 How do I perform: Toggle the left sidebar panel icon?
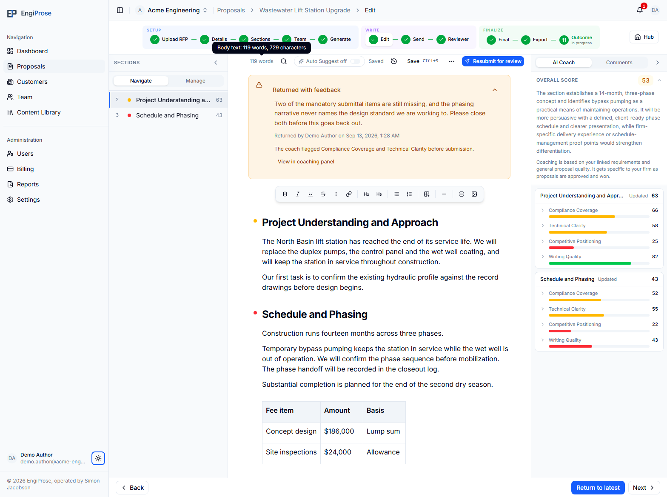coord(120,10)
